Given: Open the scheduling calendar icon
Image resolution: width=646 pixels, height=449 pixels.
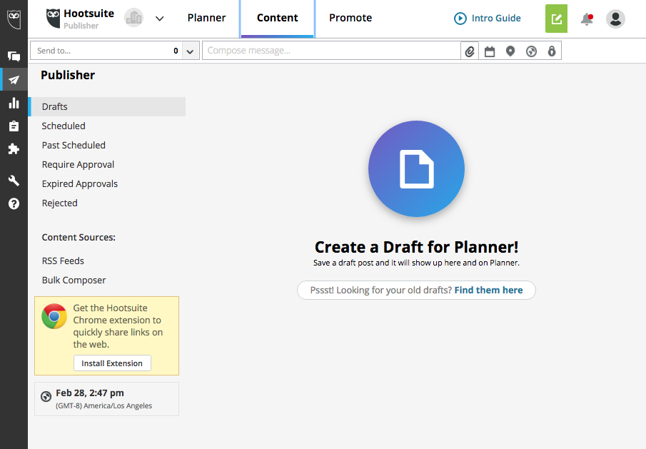Looking at the screenshot, I should pyautogui.click(x=490, y=51).
